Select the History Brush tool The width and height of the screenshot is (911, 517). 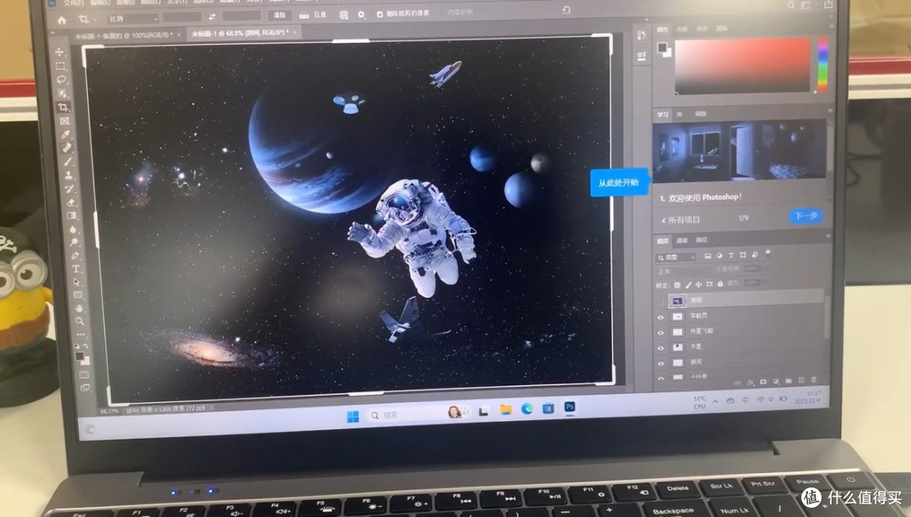coord(70,189)
